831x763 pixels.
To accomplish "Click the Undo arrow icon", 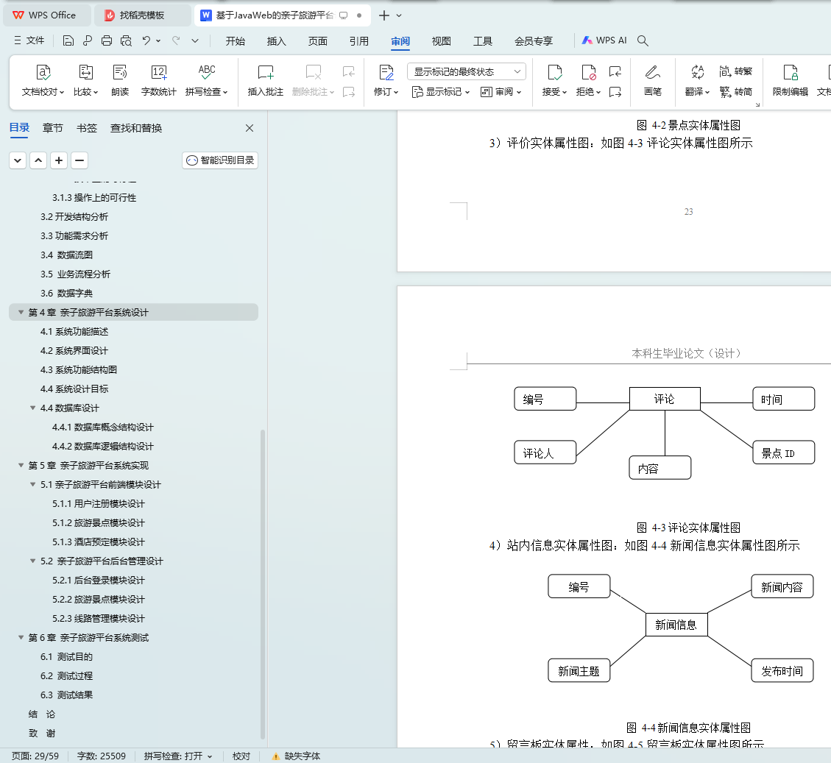I will tap(146, 40).
